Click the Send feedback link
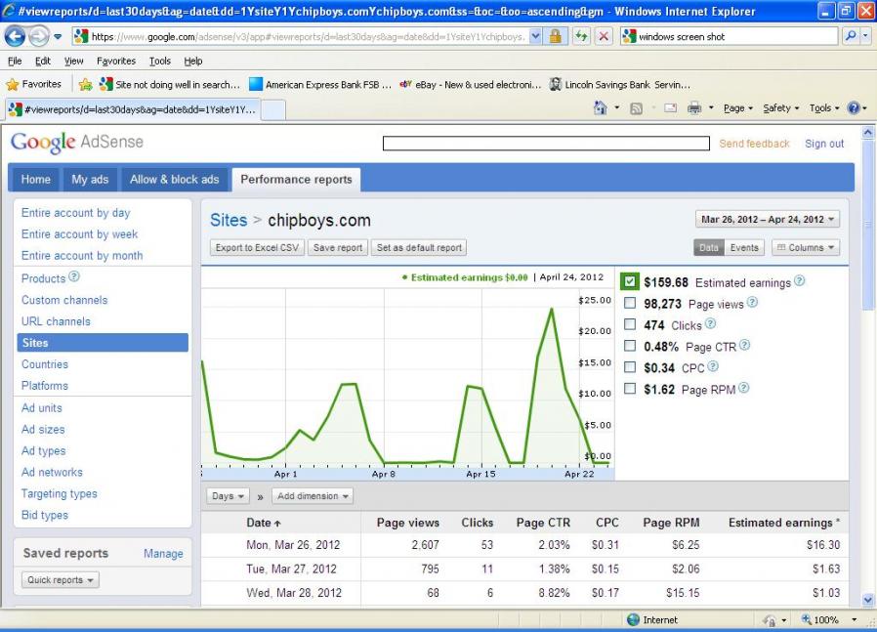The width and height of the screenshot is (877, 632). (754, 144)
